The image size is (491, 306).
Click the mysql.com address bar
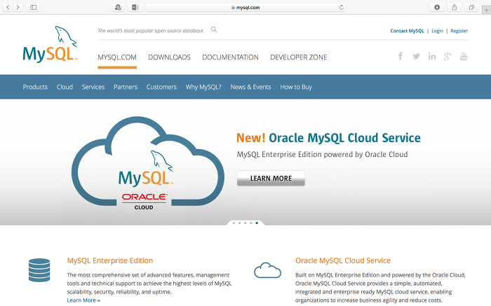coord(245,7)
